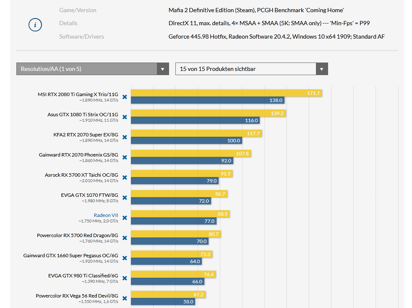The height and width of the screenshot is (308, 412).
Task: Click the MSI RTX 2080 Ti Gaming X label
Action: (77, 94)
